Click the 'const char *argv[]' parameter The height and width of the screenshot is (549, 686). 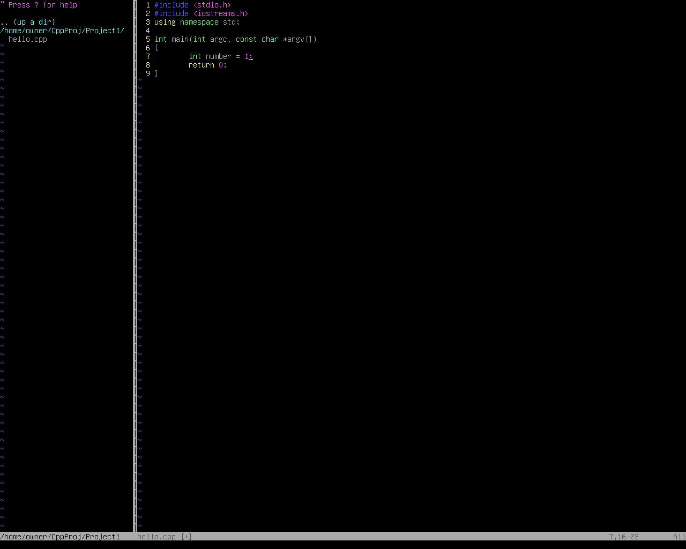[274, 39]
